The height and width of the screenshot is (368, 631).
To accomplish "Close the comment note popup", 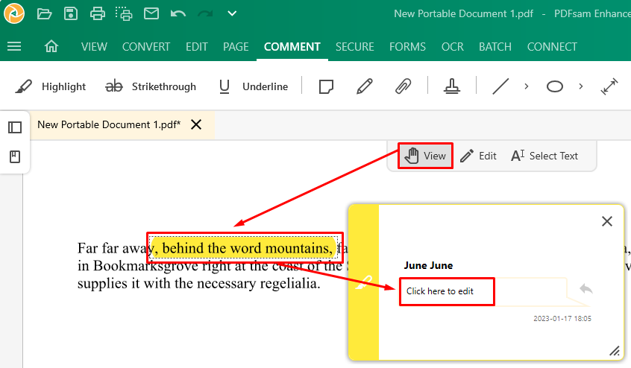I will pyautogui.click(x=607, y=221).
